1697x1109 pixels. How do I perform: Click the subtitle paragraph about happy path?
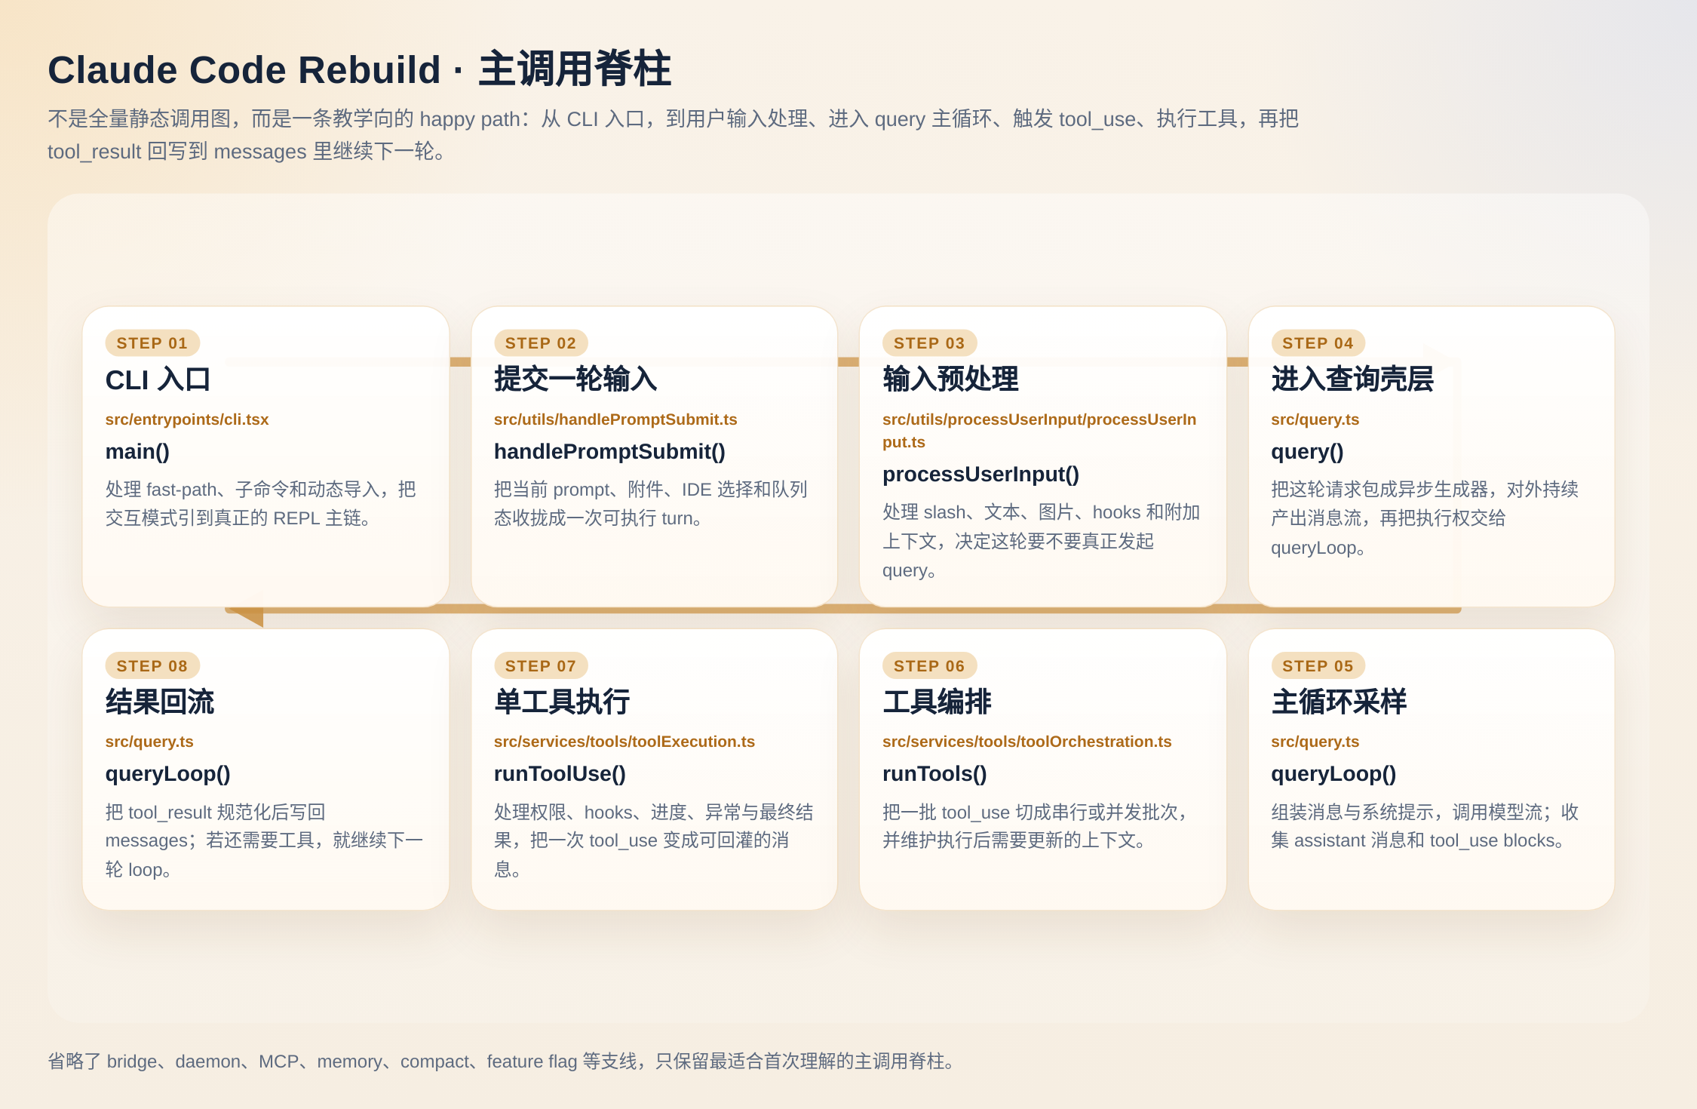[674, 135]
